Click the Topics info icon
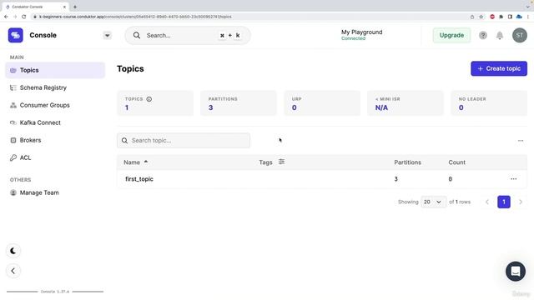This screenshot has width=534, height=300. 149,99
